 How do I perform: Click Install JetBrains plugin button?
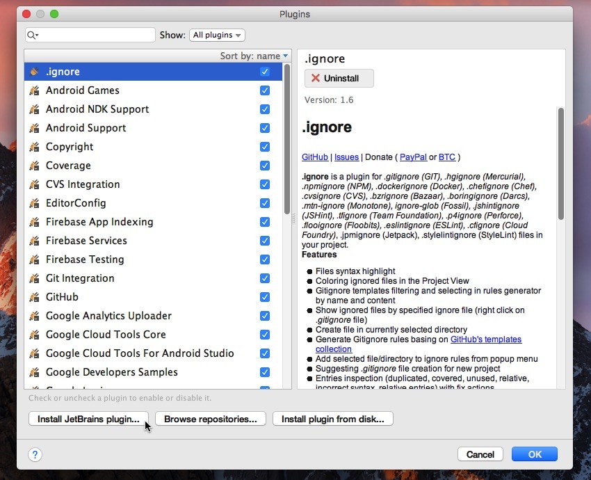[88, 419]
